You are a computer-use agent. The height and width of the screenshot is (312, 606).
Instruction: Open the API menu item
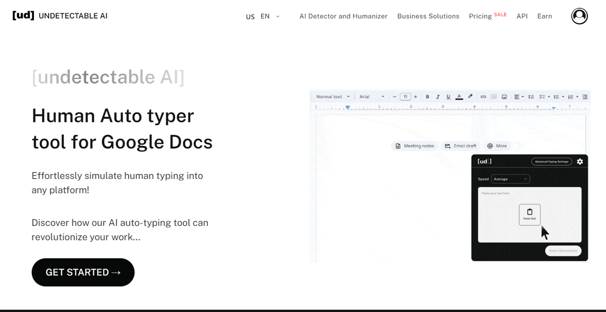522,16
